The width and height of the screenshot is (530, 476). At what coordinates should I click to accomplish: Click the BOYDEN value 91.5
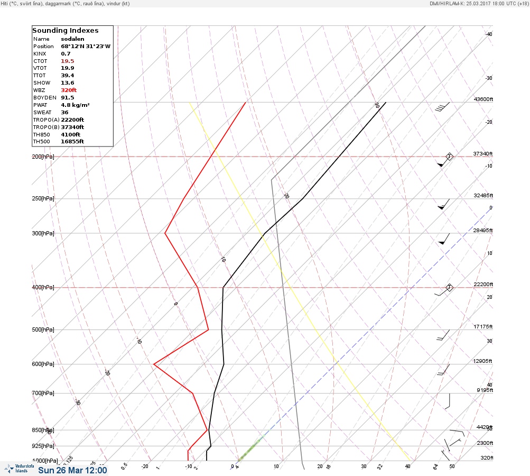click(x=67, y=98)
